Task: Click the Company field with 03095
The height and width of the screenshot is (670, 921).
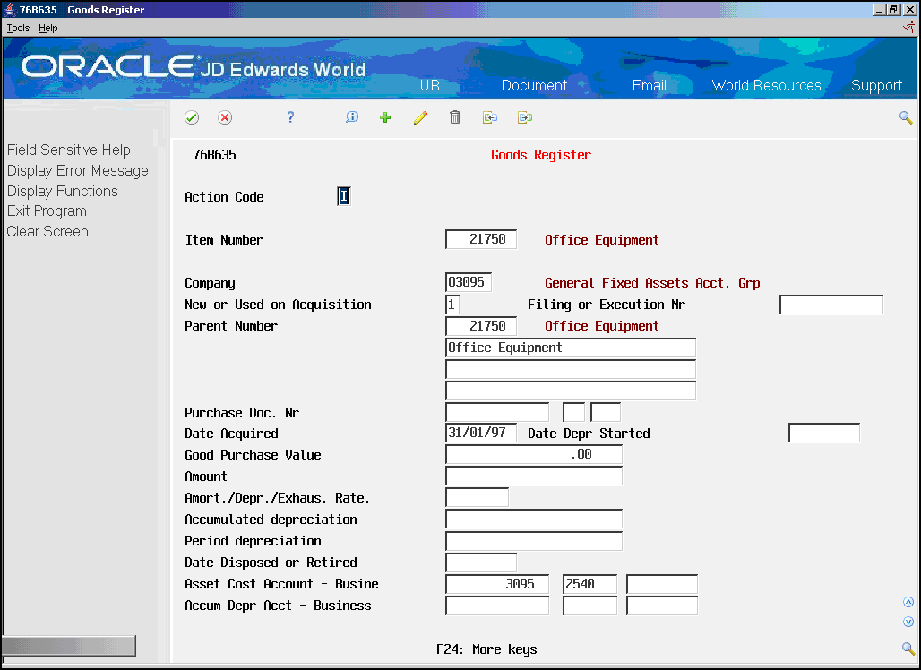Action: tap(469, 282)
